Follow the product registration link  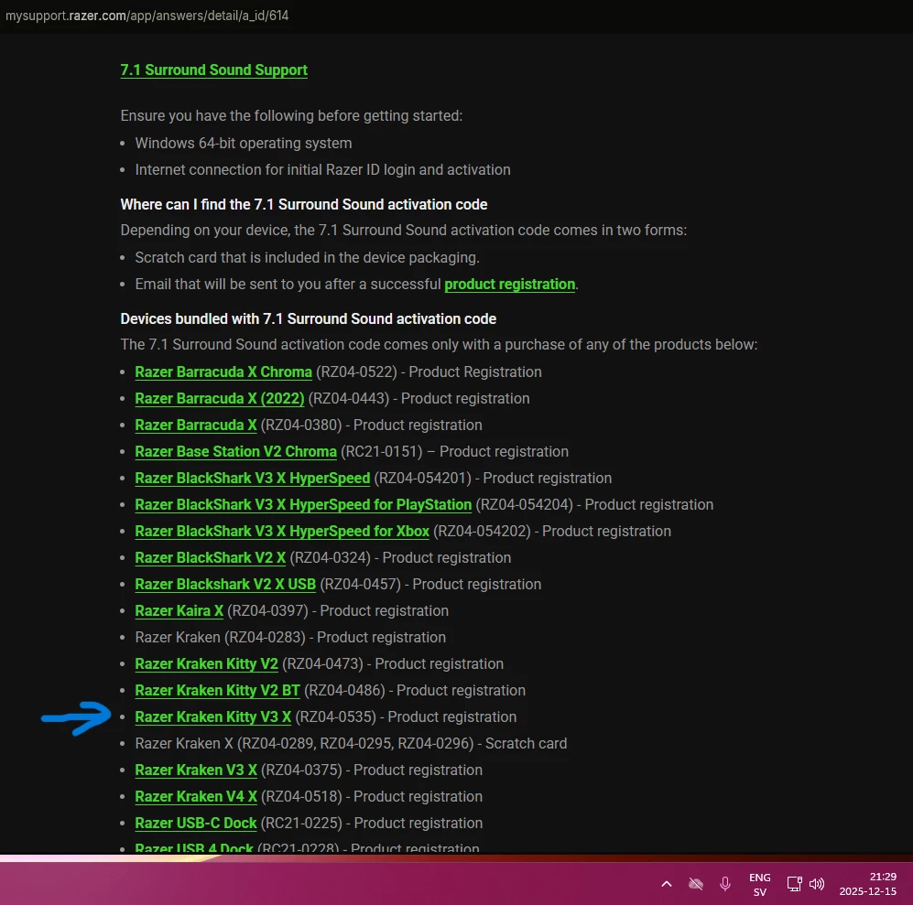pos(509,284)
